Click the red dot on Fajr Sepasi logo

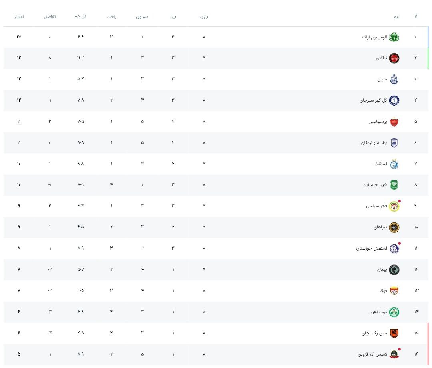(x=399, y=201)
